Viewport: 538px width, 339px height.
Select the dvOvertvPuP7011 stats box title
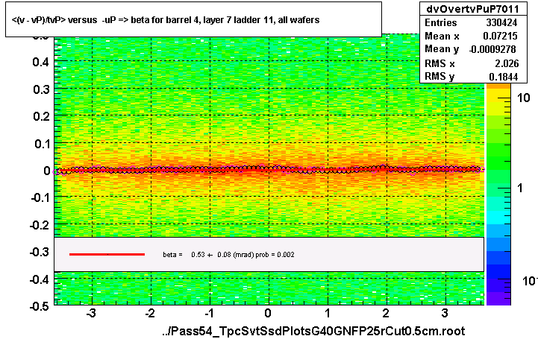coord(473,9)
